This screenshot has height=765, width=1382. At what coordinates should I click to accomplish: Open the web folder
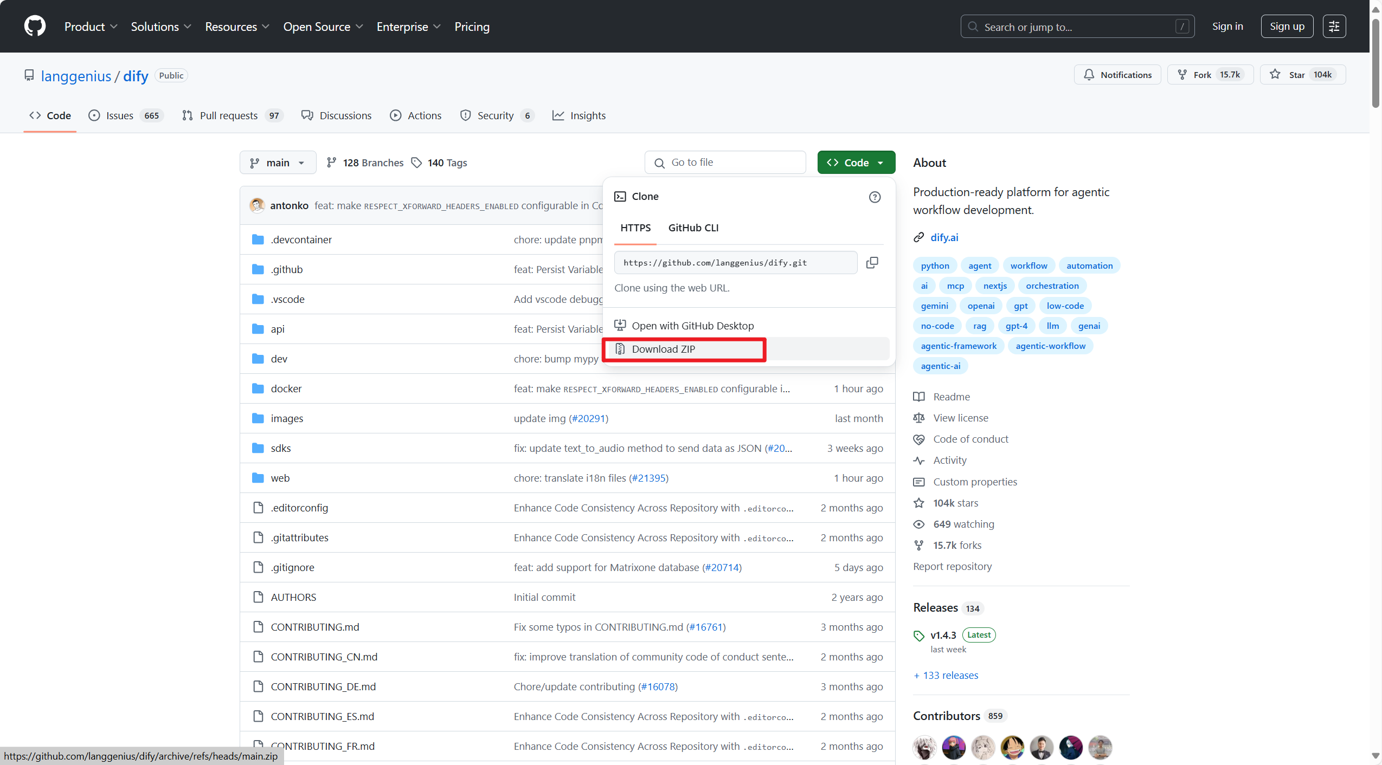pos(280,478)
